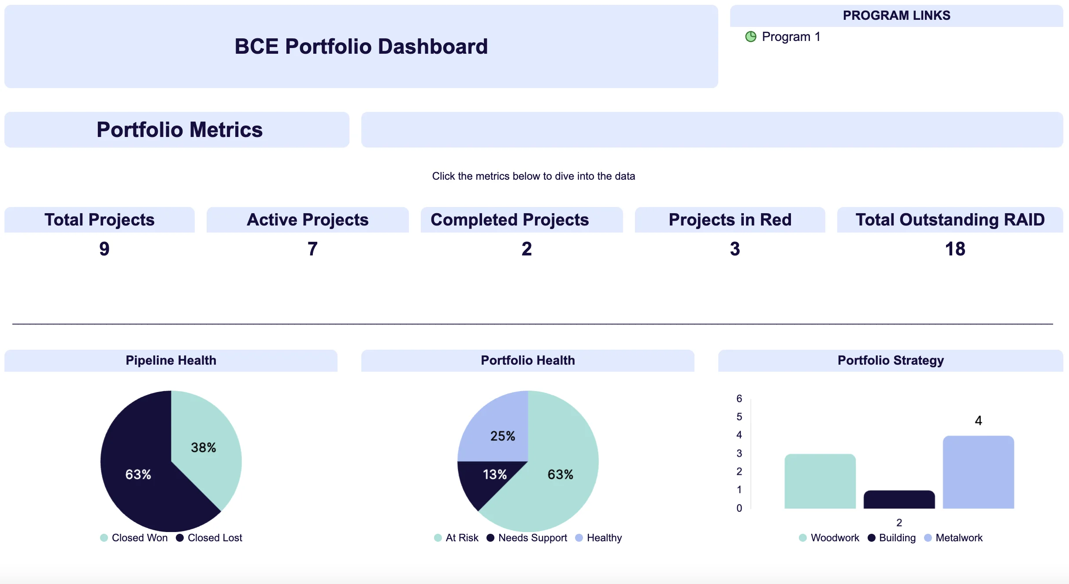Click the Completed Projects value 2
Viewport: 1069px width, 584px height.
527,249
